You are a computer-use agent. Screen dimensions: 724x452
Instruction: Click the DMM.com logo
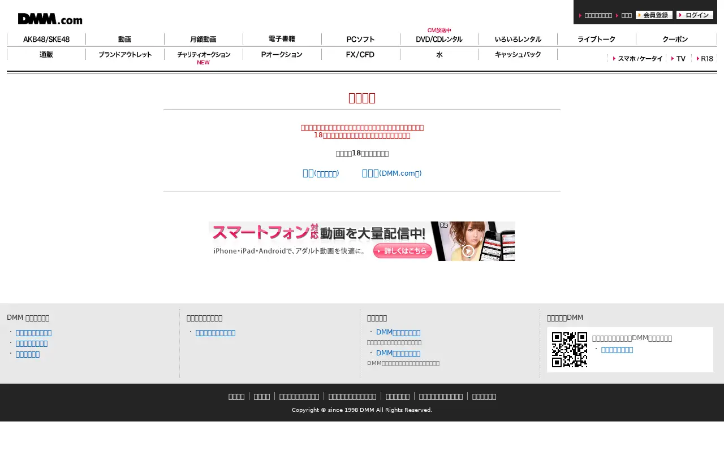coord(50,19)
